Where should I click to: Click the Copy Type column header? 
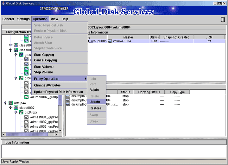177,92
